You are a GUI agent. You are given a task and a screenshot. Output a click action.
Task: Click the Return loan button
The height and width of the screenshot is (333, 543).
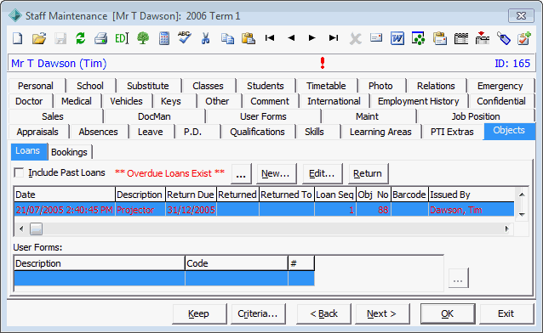tap(369, 173)
